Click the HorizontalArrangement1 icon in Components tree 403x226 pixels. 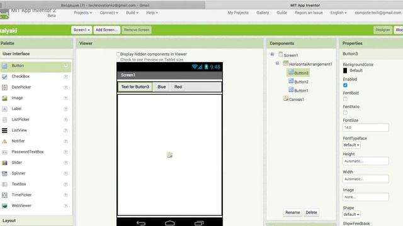coord(285,63)
